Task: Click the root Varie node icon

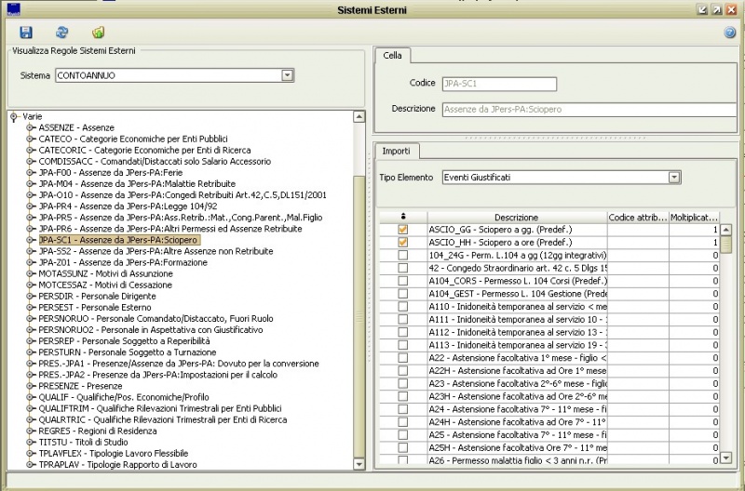Action: tap(13, 116)
